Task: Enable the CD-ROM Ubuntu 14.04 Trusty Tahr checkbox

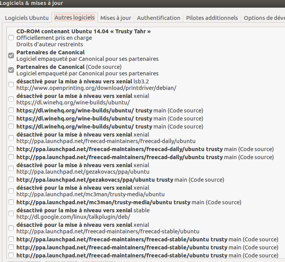Action: pos(11,38)
